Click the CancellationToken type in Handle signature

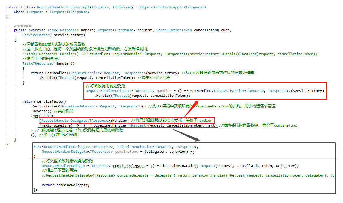click(174, 30)
